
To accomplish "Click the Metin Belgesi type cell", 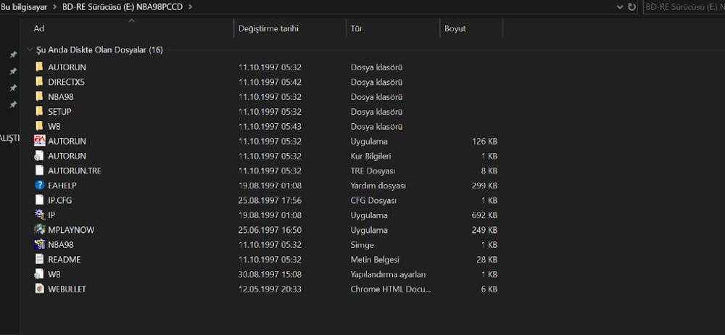I will coord(375,260).
